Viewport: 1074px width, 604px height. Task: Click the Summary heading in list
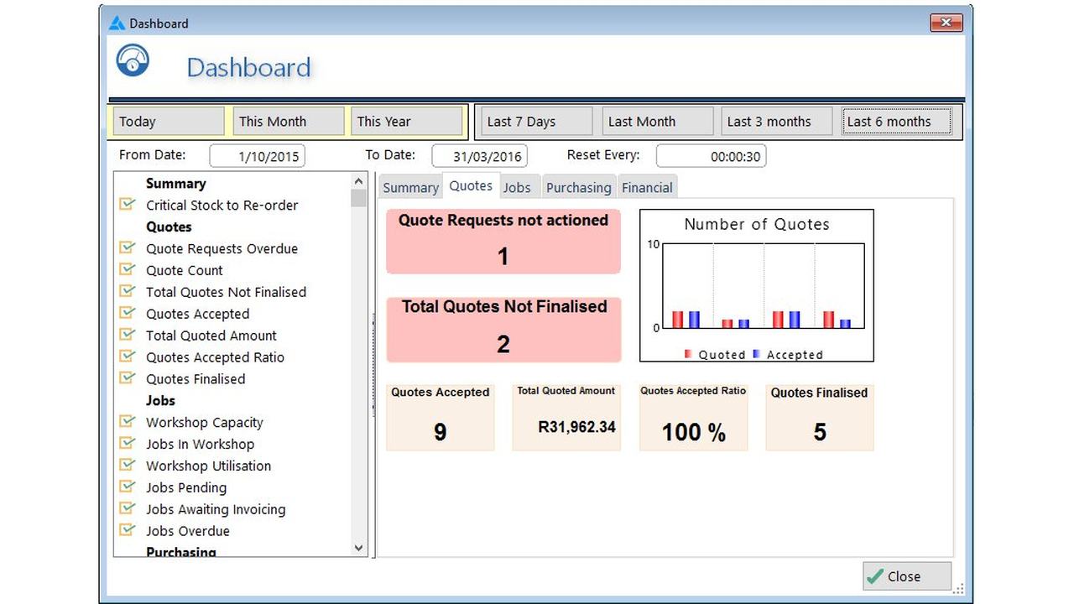coord(175,183)
